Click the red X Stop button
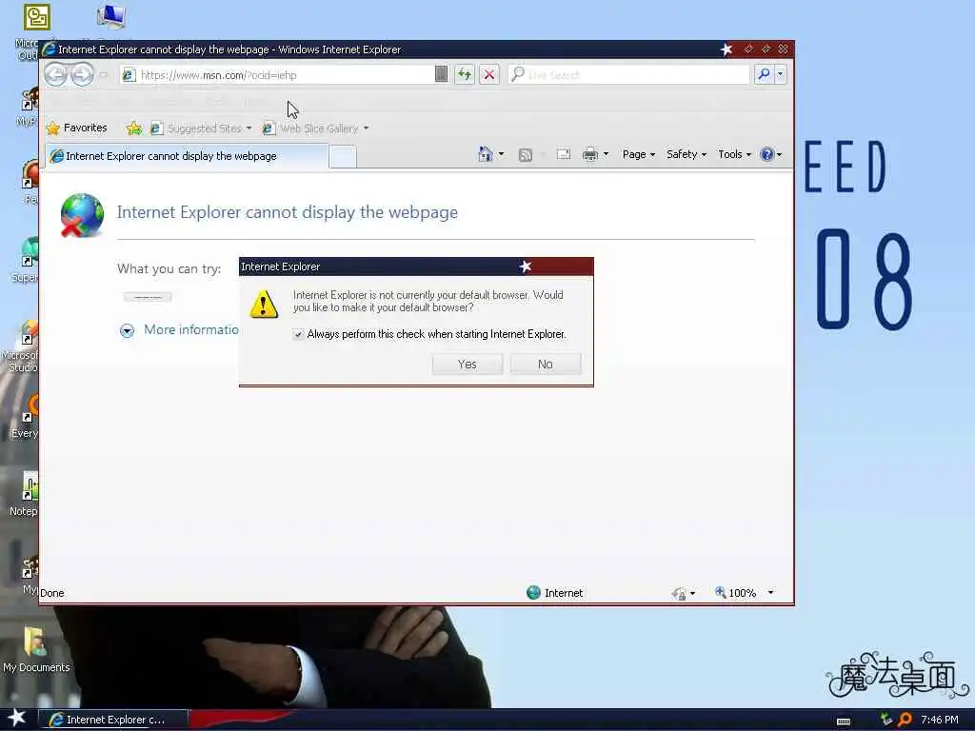The height and width of the screenshot is (731, 975). point(489,74)
